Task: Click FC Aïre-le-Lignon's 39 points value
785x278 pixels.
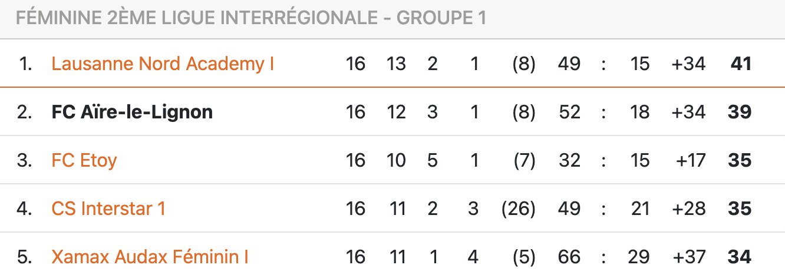Action: tap(740, 112)
